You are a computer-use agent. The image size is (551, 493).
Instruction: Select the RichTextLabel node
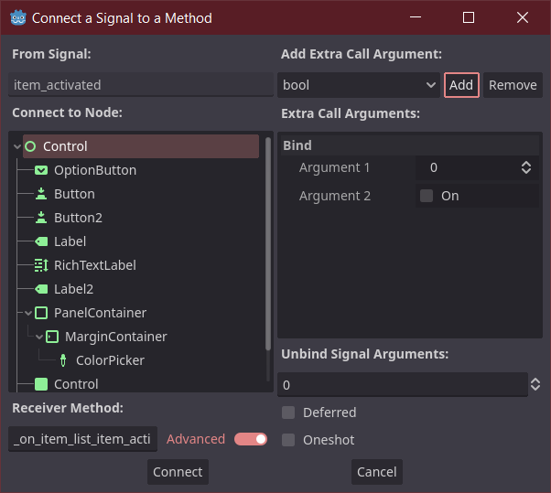point(95,265)
